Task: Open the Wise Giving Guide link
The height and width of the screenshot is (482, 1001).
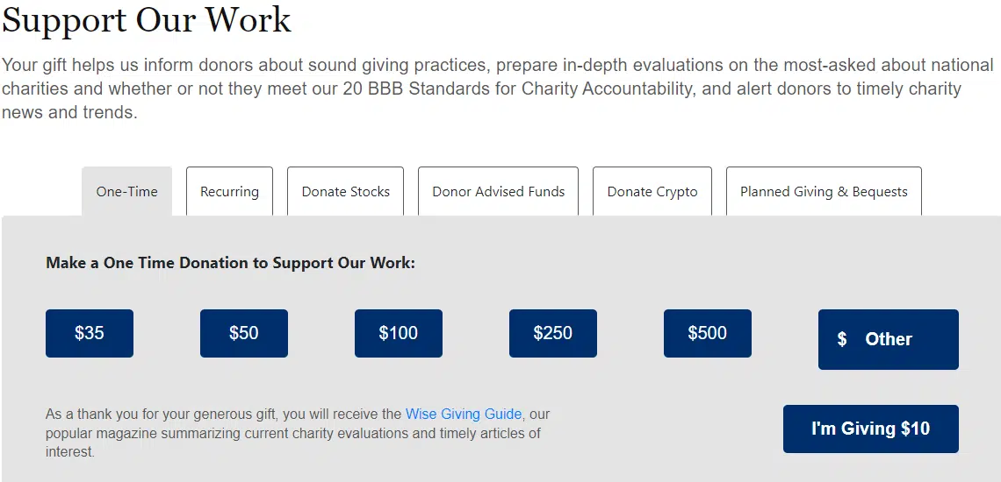Action: [464, 414]
